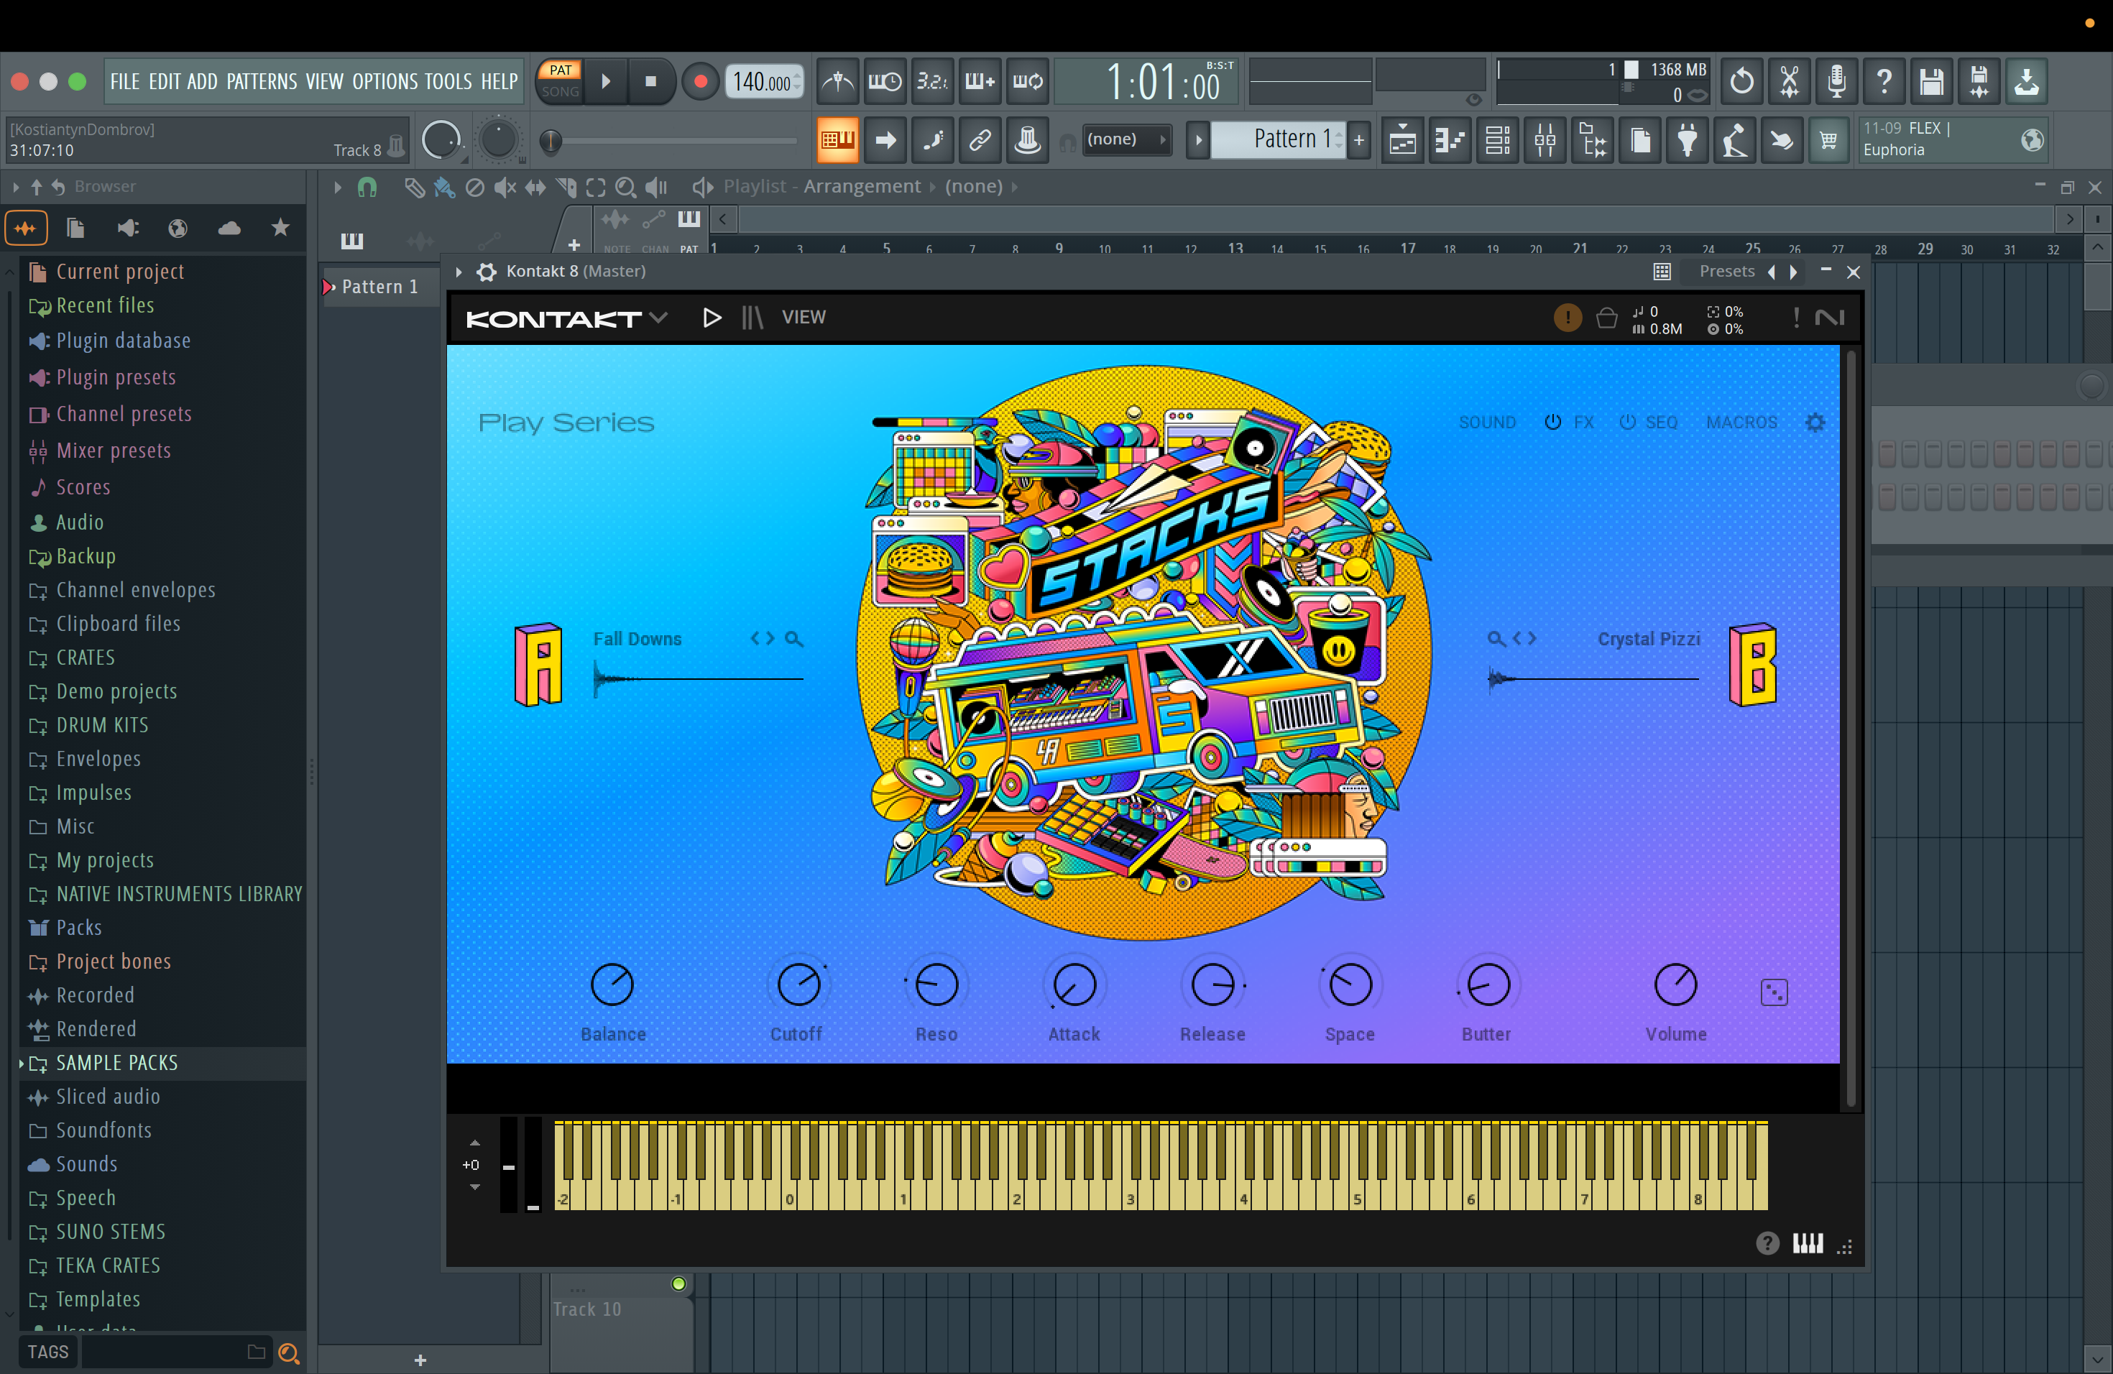Switch the PAT/SONG mode toggle
This screenshot has width=2113, height=1374.
click(560, 80)
